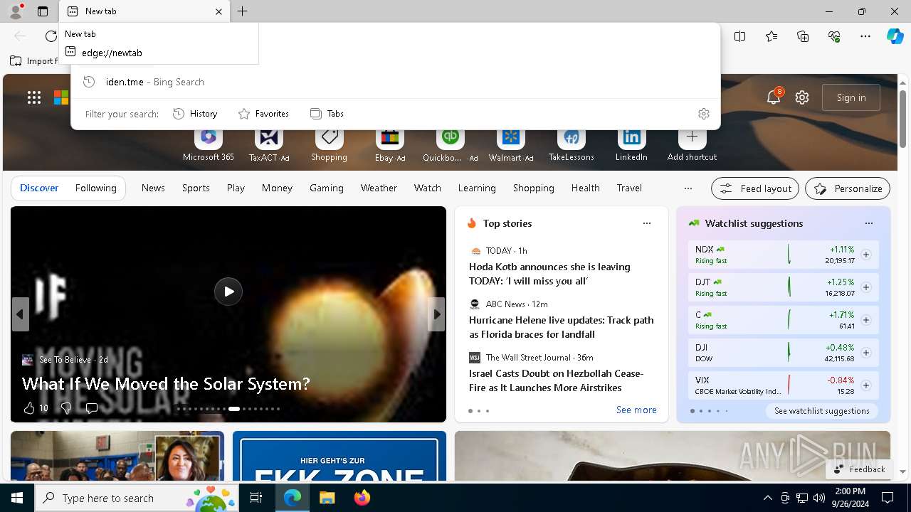Image resolution: width=911 pixels, height=512 pixels.
Task: Open the Microsoft apps grid launcher
Action: tap(34, 97)
